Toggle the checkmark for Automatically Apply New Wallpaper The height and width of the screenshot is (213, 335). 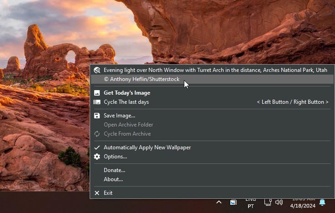pyautogui.click(x=97, y=147)
